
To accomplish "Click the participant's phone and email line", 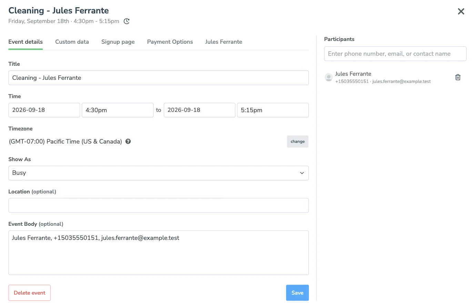I will [383, 82].
